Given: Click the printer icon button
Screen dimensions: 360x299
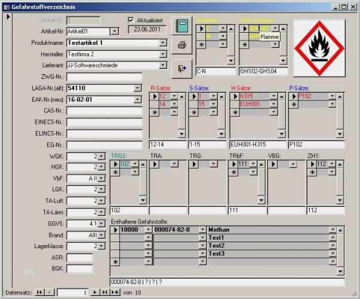Looking at the screenshot, I should click(x=182, y=45).
